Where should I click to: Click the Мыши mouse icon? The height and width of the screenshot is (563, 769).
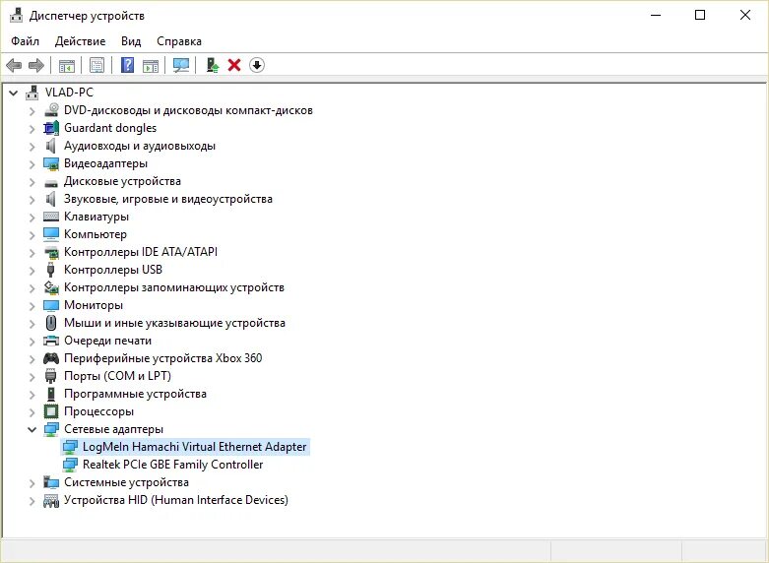(51, 323)
